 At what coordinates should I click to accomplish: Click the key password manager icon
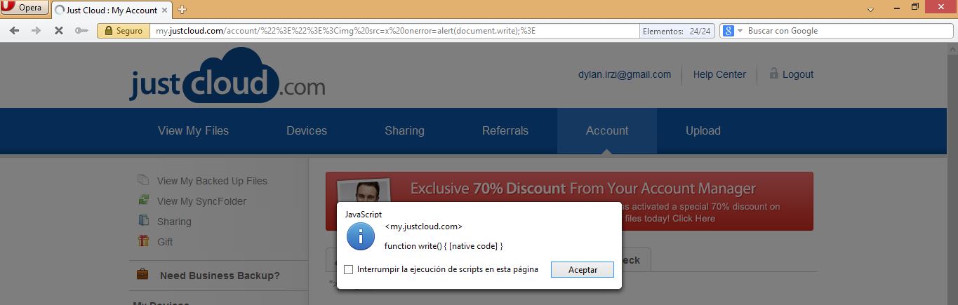point(81,31)
